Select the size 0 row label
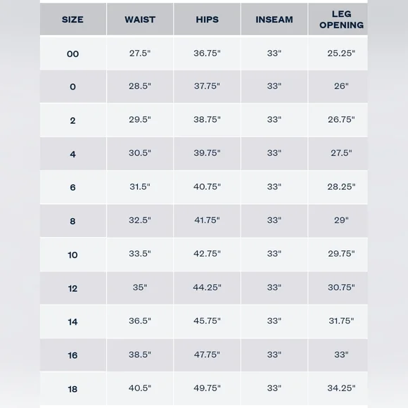 (x=72, y=87)
